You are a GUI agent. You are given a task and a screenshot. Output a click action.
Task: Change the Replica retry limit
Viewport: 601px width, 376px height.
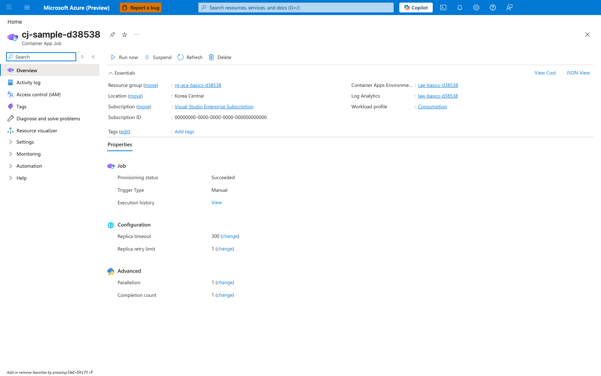[225, 249]
